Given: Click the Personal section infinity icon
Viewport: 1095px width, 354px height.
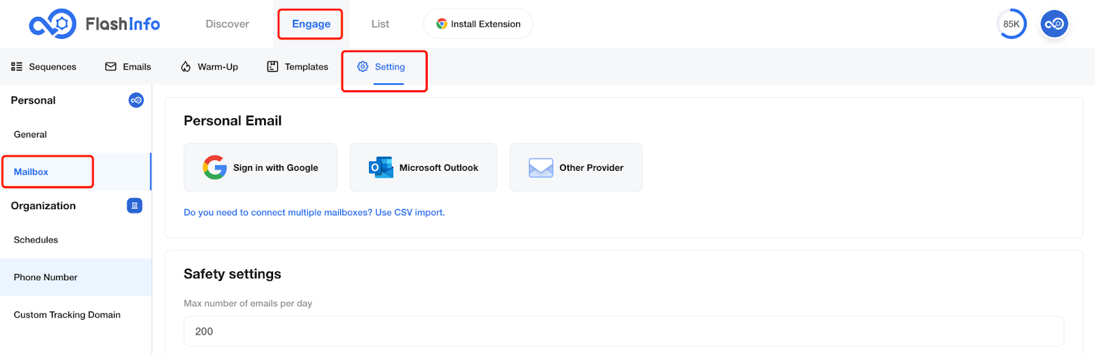Looking at the screenshot, I should pyautogui.click(x=136, y=100).
